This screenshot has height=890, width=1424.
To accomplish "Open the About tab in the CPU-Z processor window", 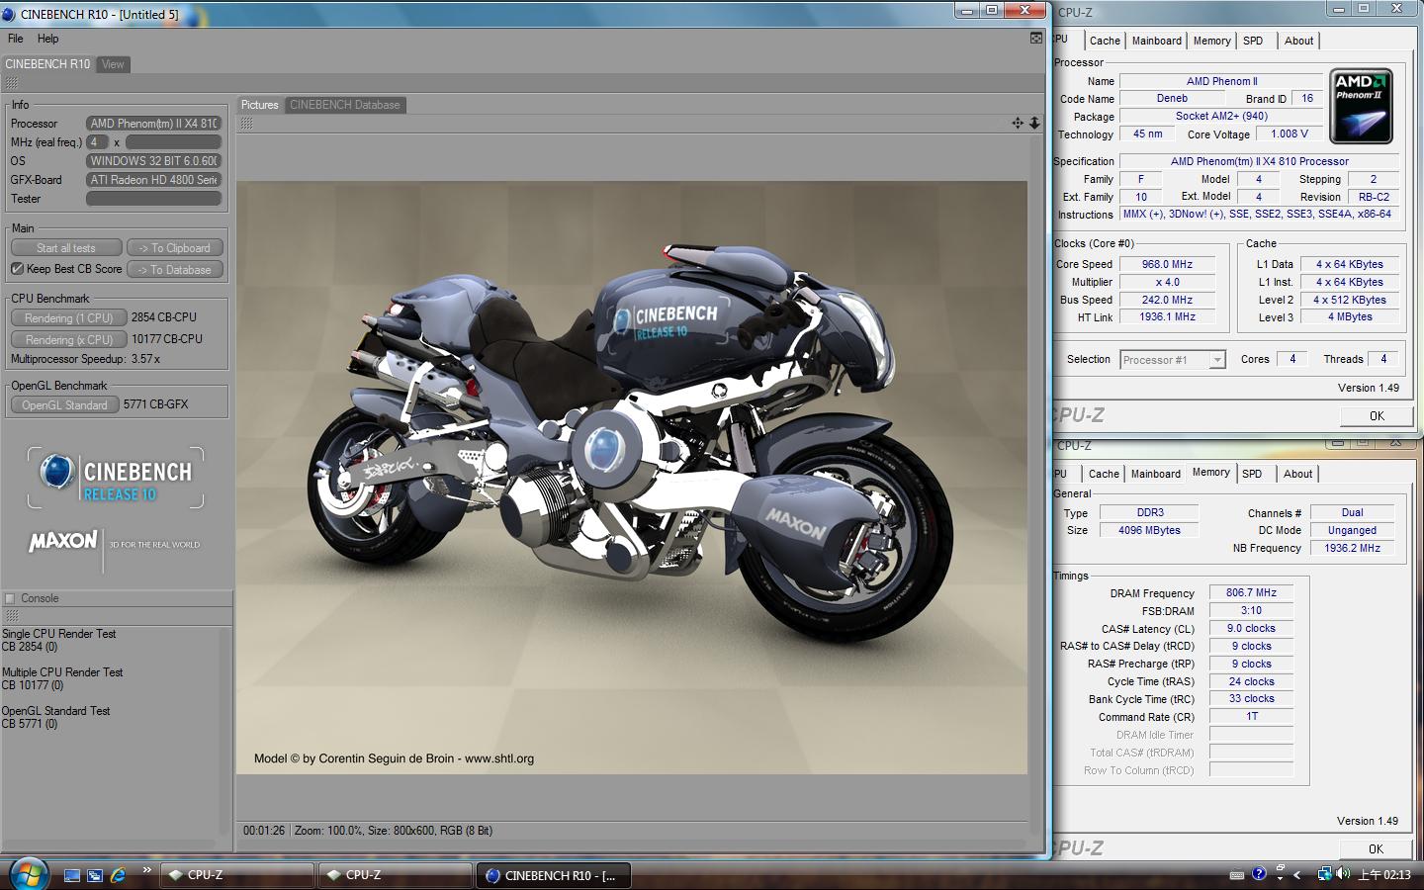I will coord(1299,41).
